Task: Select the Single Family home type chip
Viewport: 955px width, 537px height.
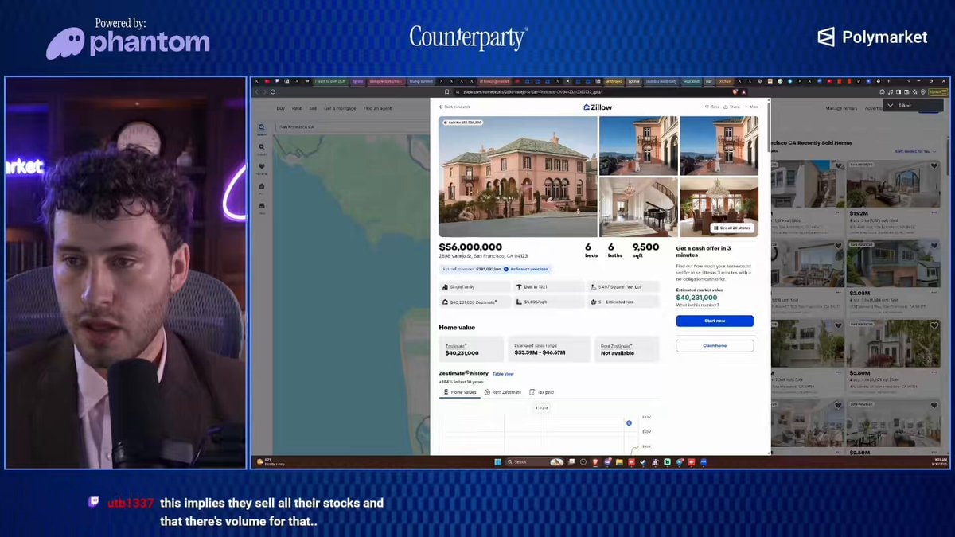Action: click(x=474, y=286)
